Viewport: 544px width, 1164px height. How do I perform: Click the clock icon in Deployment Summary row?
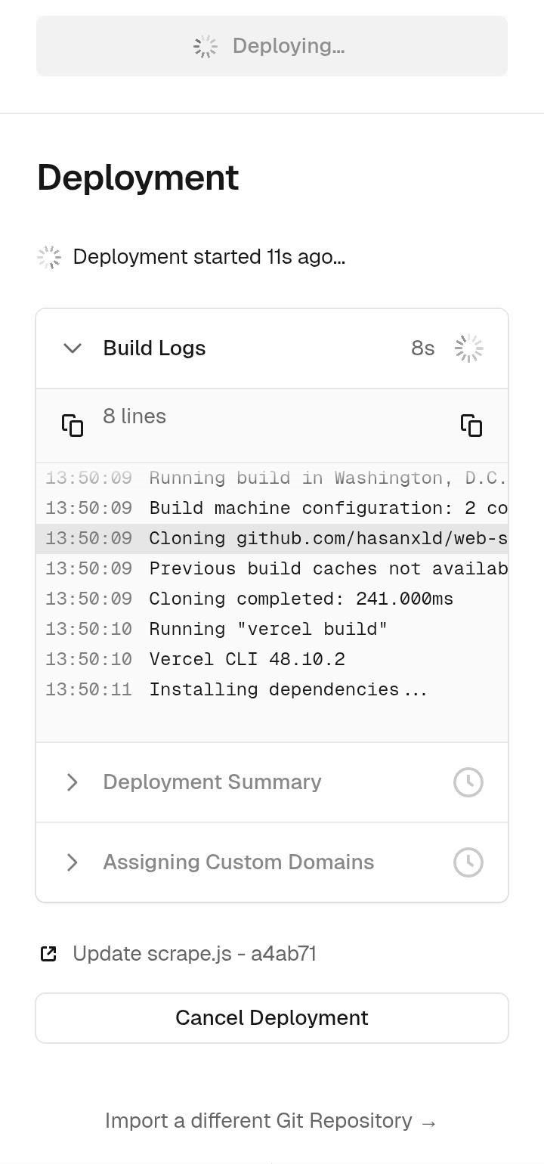[x=468, y=782]
